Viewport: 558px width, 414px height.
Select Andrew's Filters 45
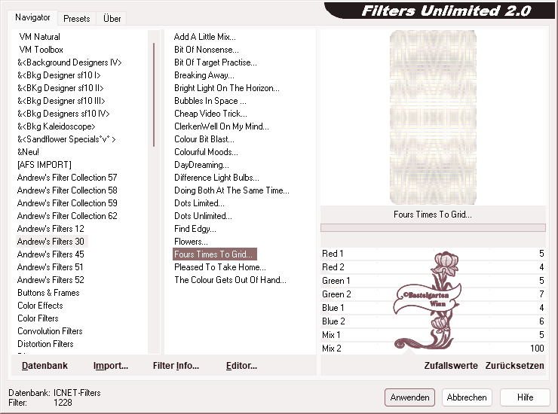tap(51, 254)
